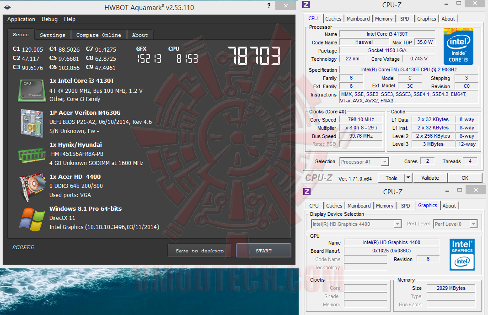Select the Mainboard tab in lower CPU-Z window
Image resolution: width=488 pixels, height=315 pixels.
[359, 206]
